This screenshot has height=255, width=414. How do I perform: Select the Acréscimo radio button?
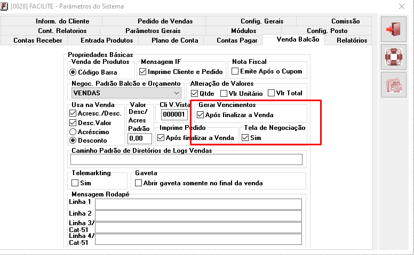pos(73,131)
